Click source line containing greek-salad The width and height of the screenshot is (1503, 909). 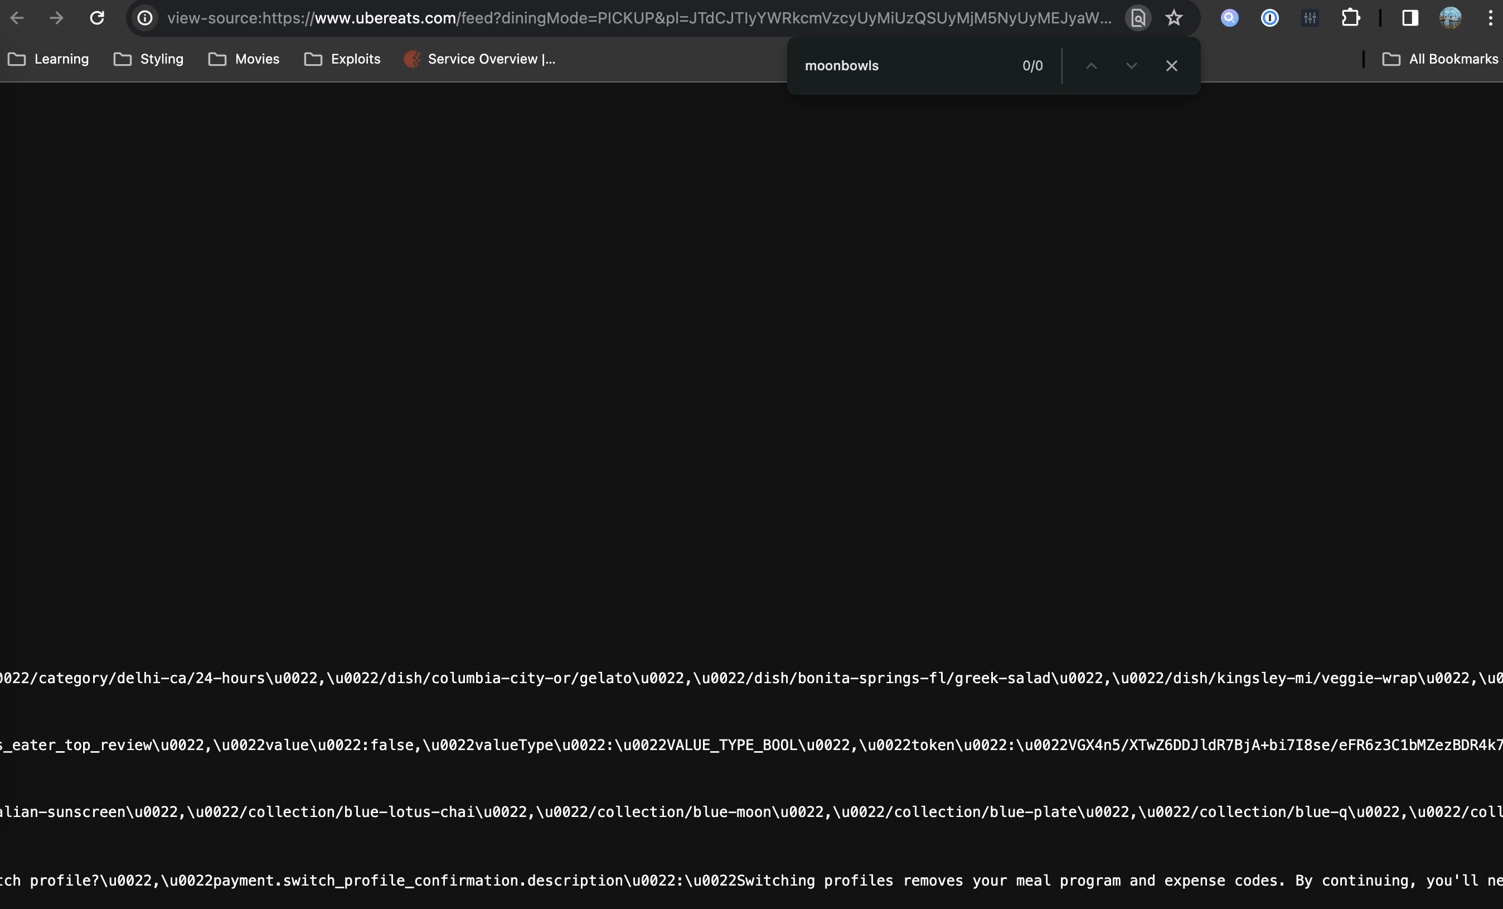click(x=751, y=678)
